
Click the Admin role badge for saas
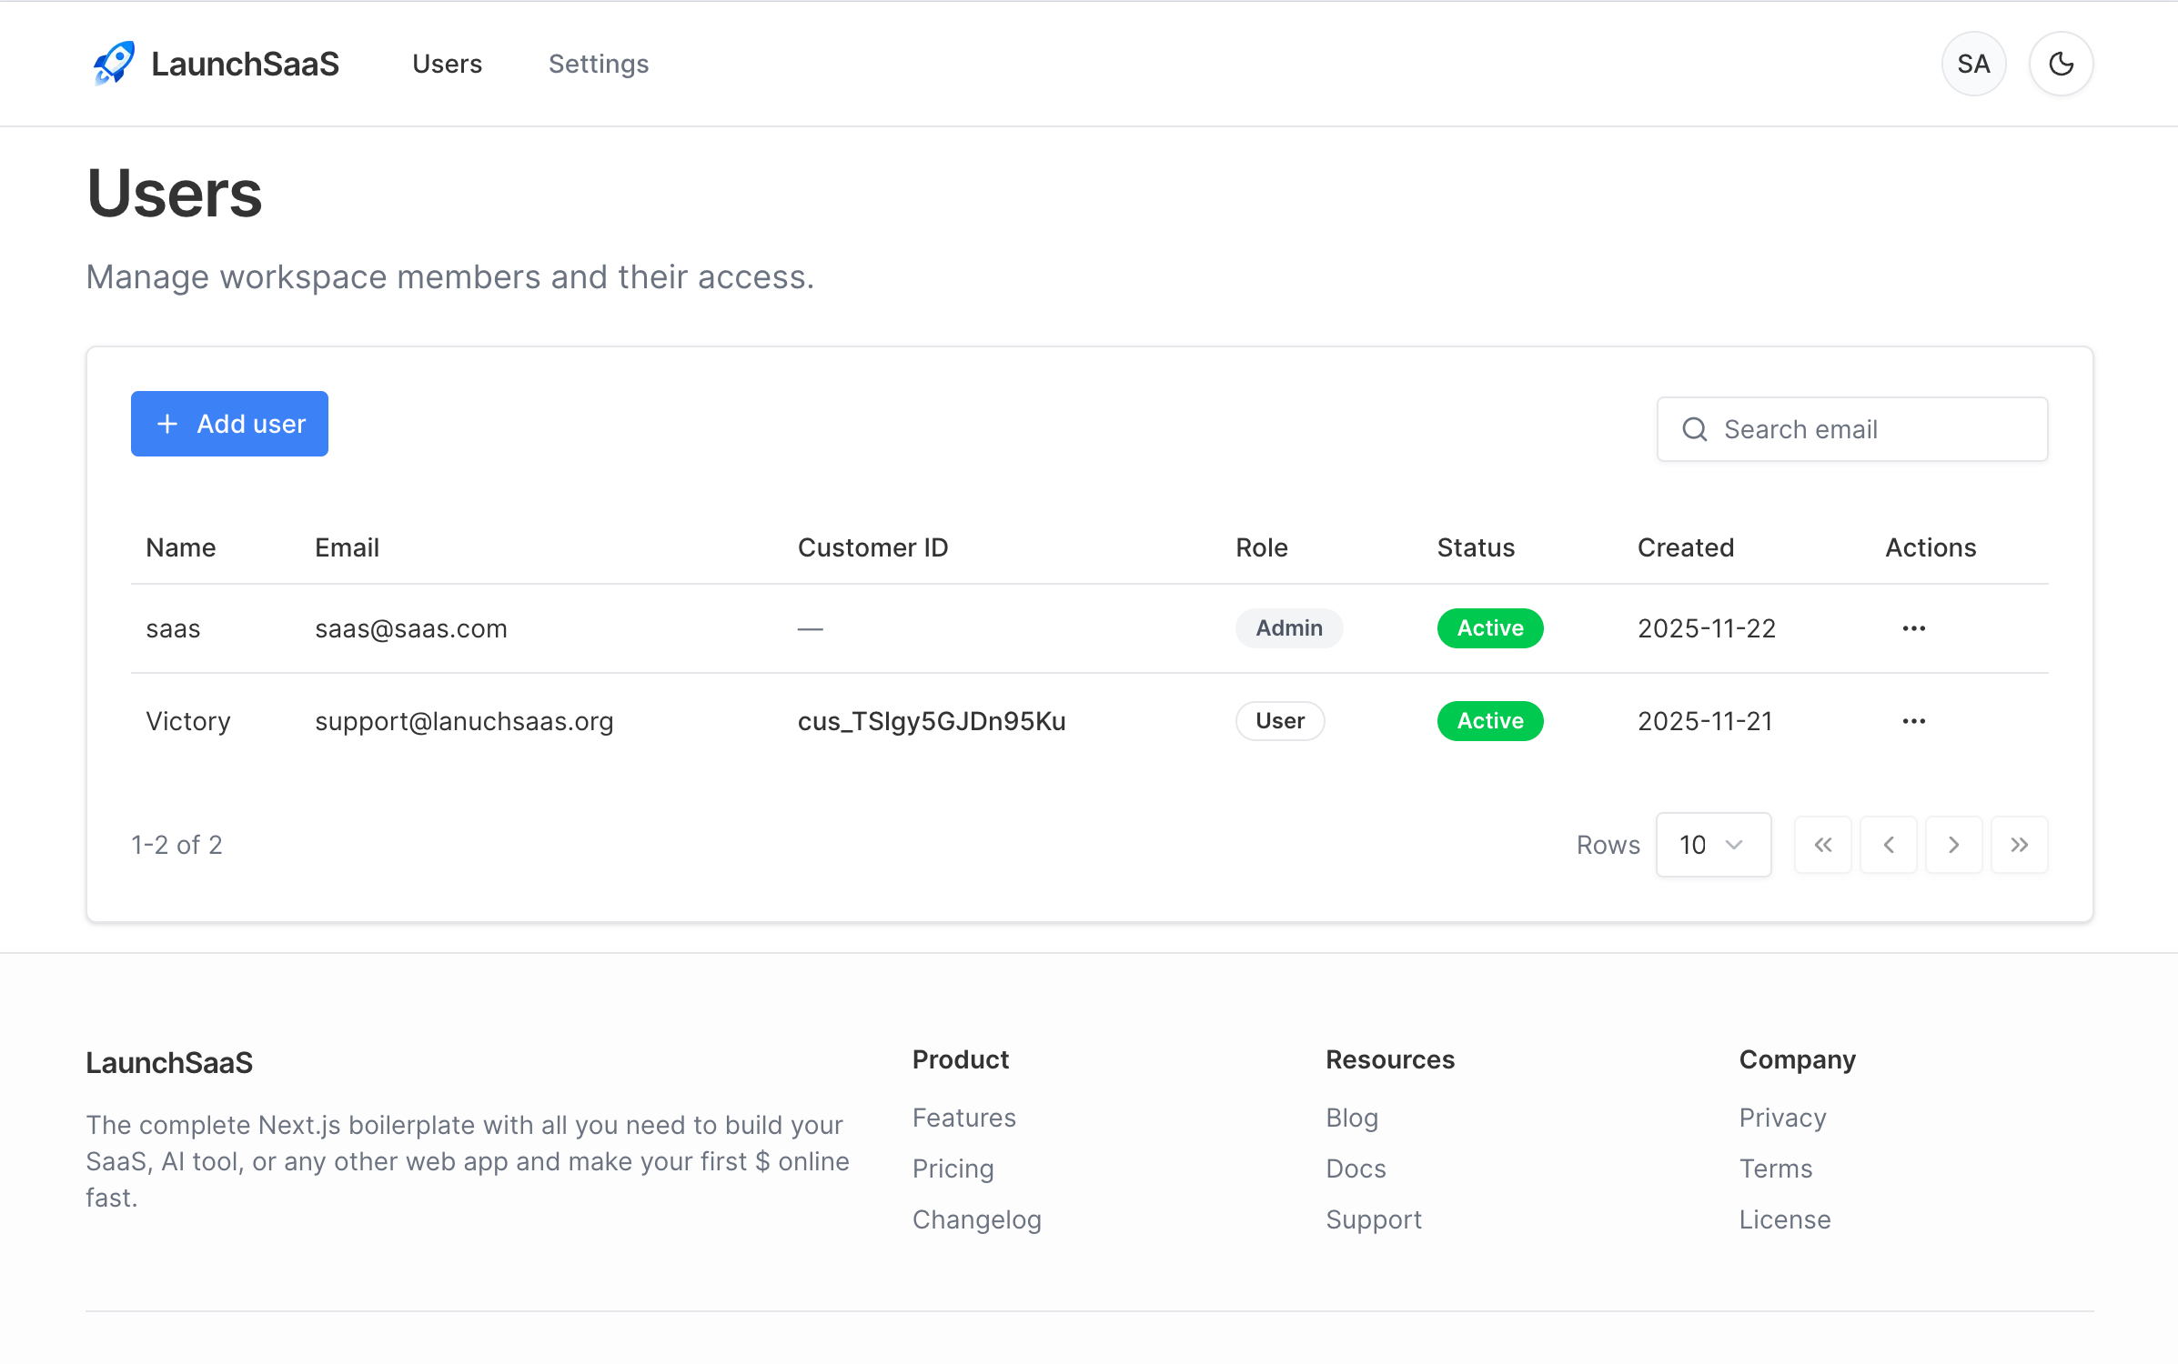1288,627
